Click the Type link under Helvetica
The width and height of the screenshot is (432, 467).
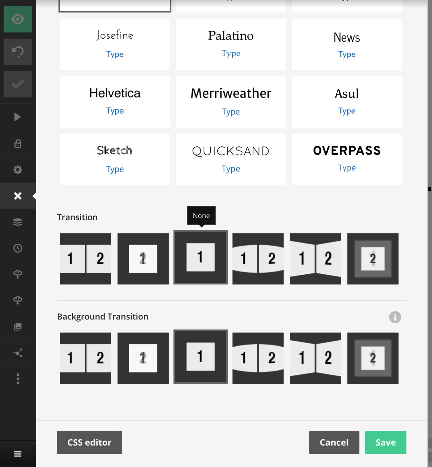[x=115, y=111]
